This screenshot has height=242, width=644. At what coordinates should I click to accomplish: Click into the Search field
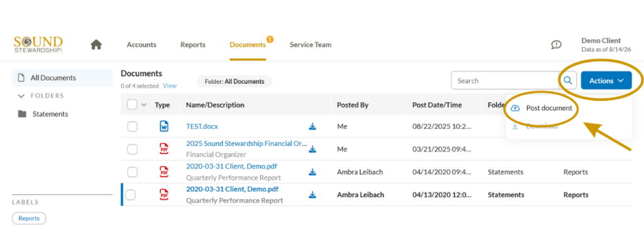[x=505, y=80]
